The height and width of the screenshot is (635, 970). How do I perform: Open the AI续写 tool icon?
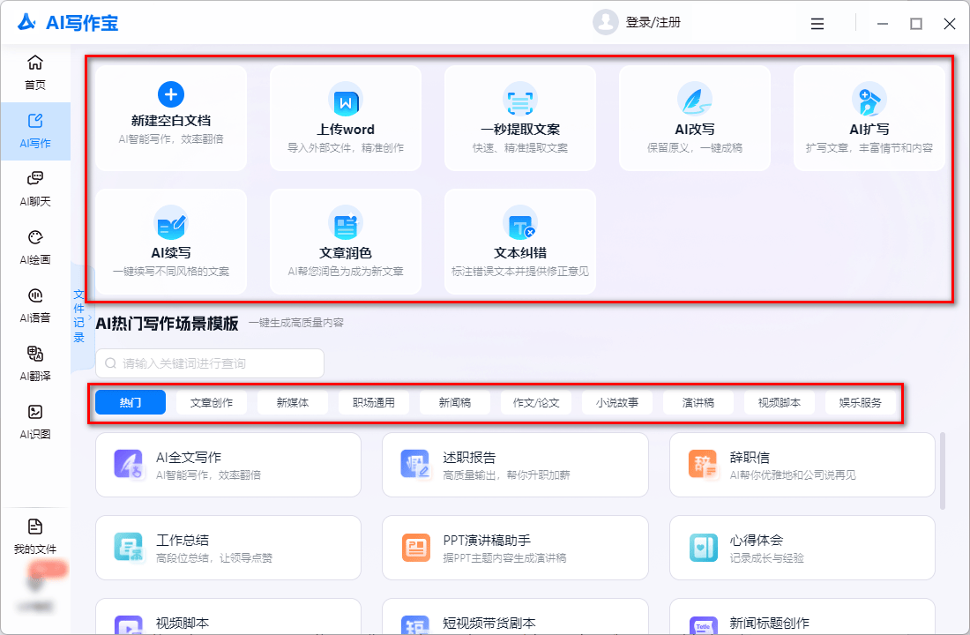170,223
